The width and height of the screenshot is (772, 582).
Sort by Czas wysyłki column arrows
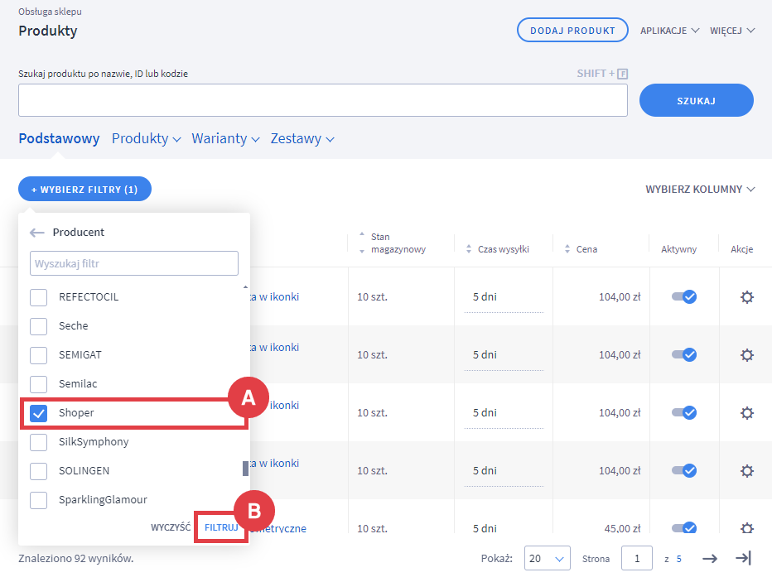[470, 249]
